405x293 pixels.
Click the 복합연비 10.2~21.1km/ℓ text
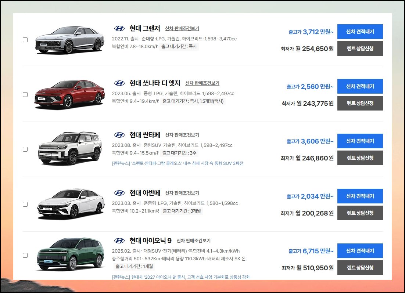tap(135, 211)
